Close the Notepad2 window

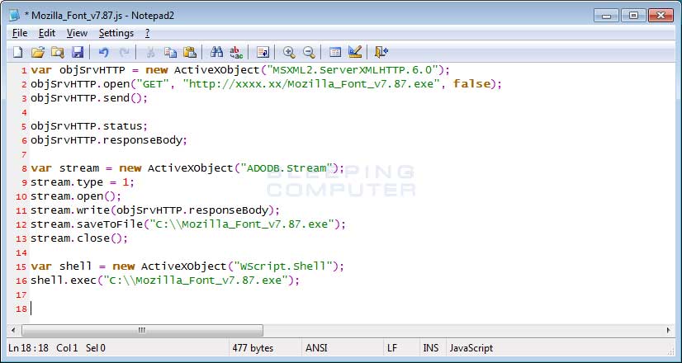(661, 16)
